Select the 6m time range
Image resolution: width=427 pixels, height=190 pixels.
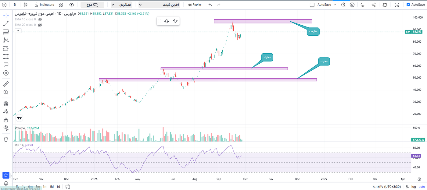point(30,187)
